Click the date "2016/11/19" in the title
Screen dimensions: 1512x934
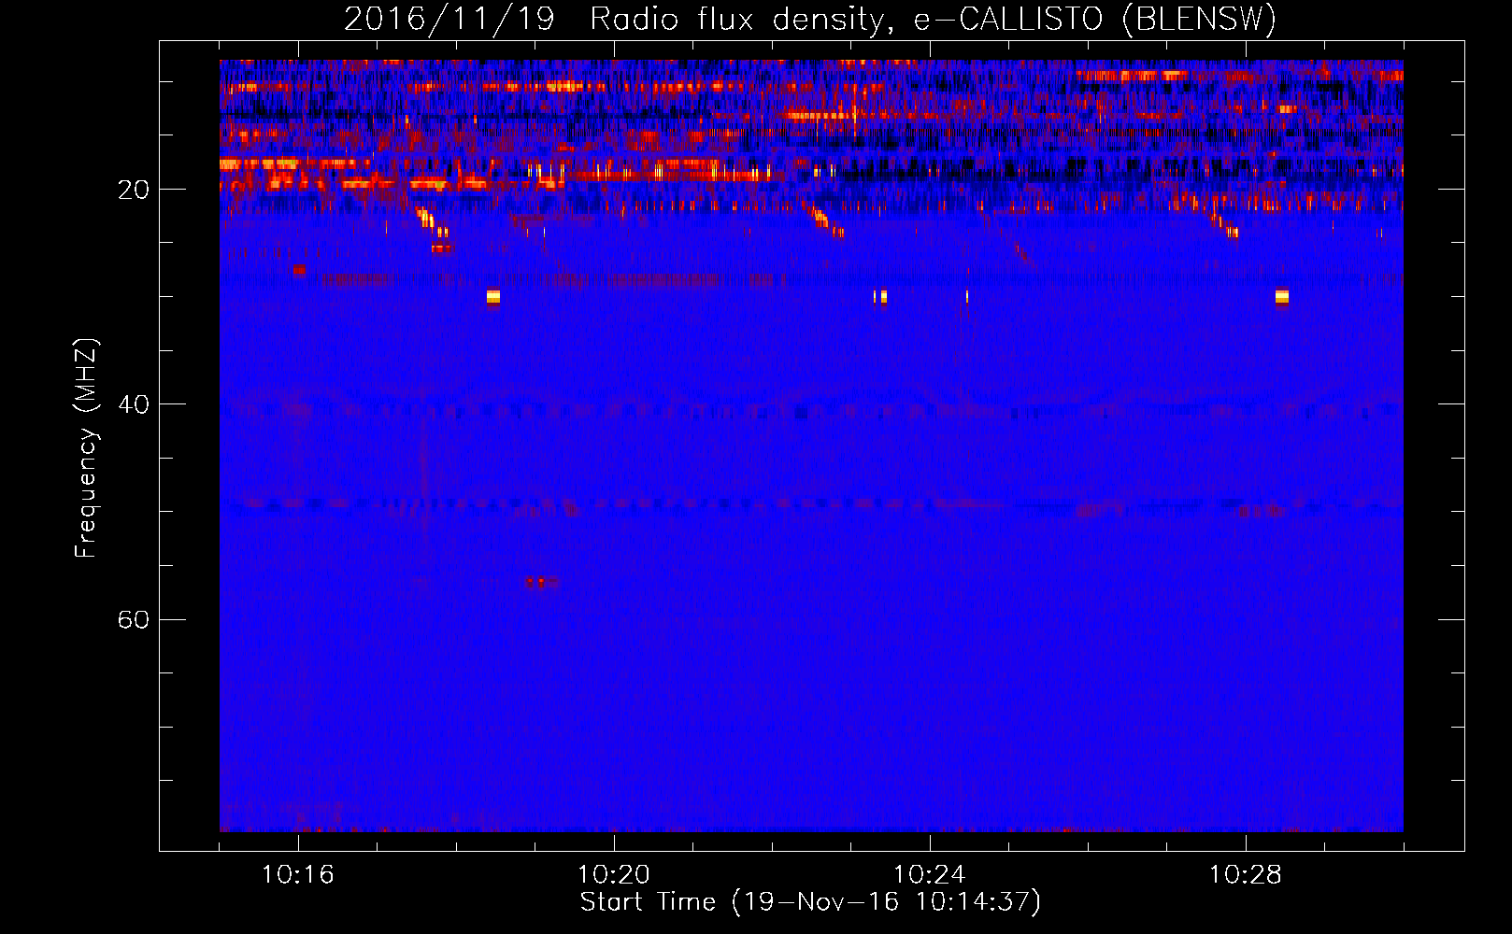(449, 20)
